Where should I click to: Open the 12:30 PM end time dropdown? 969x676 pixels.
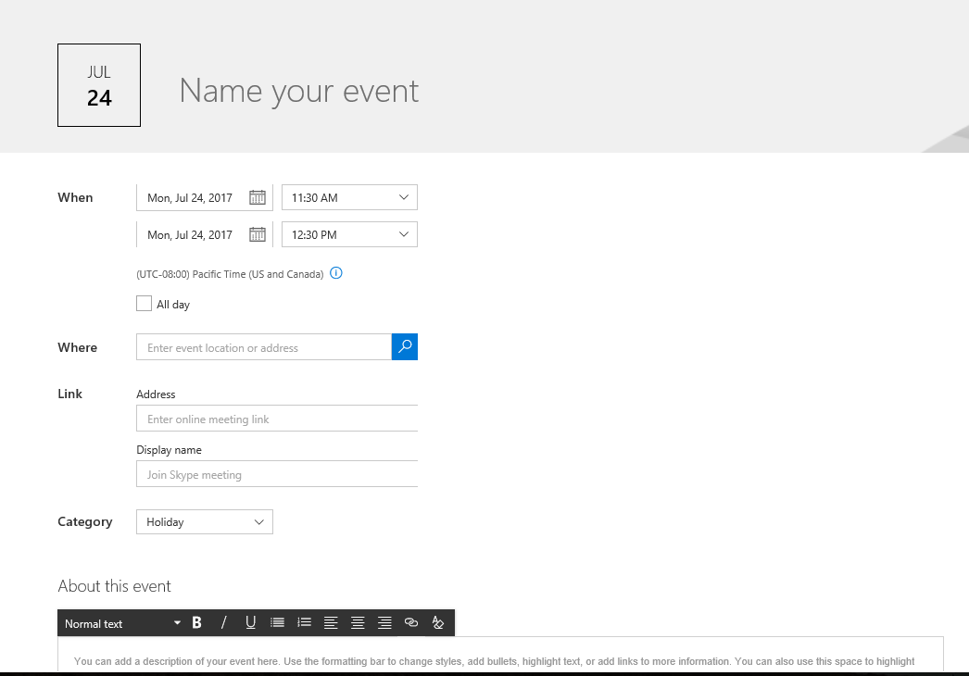coord(348,234)
